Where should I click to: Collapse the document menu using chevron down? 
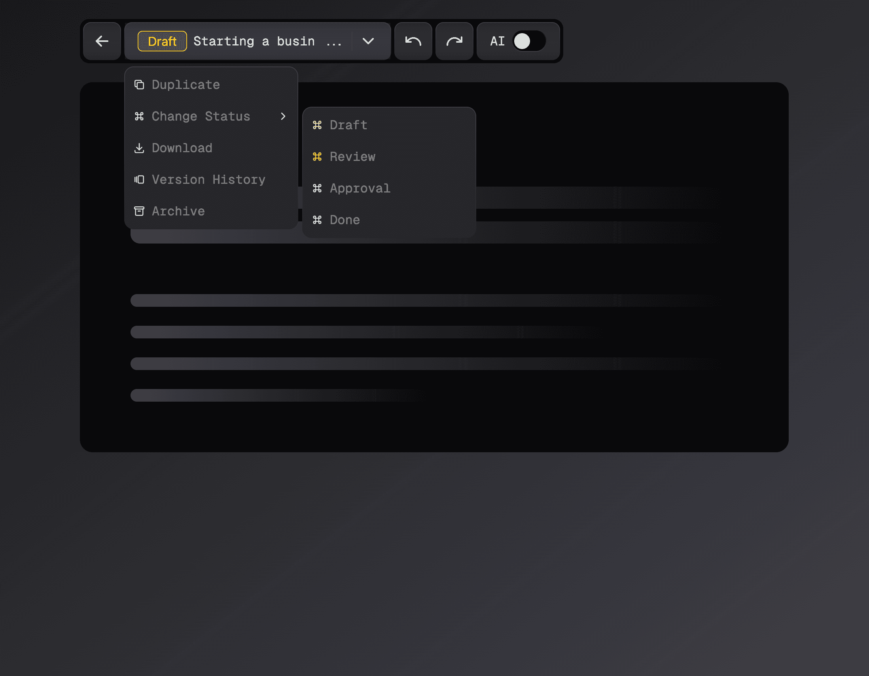[x=368, y=41]
